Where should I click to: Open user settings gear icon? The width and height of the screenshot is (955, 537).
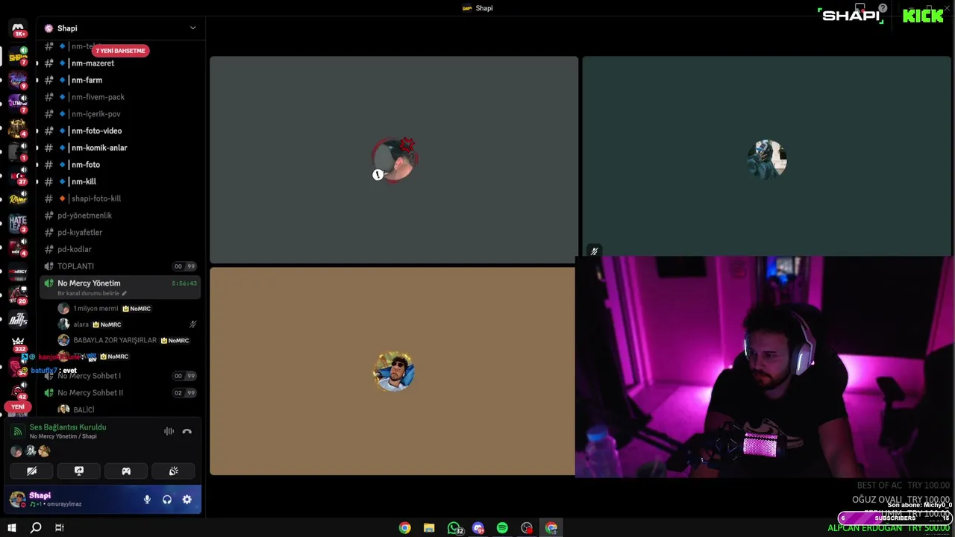187,500
